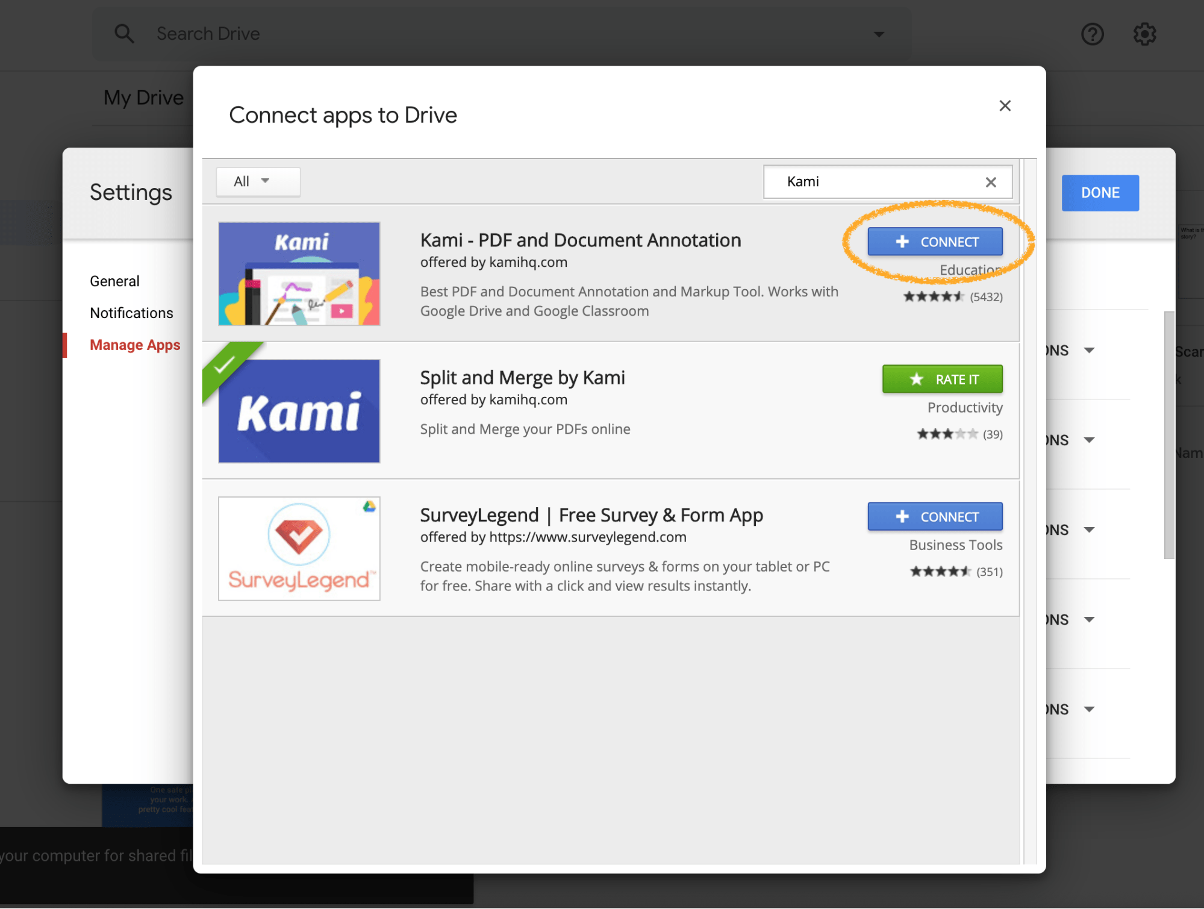Click the star rating for SurveyLegend
Screen dimensions: 1204x909
tap(940, 572)
